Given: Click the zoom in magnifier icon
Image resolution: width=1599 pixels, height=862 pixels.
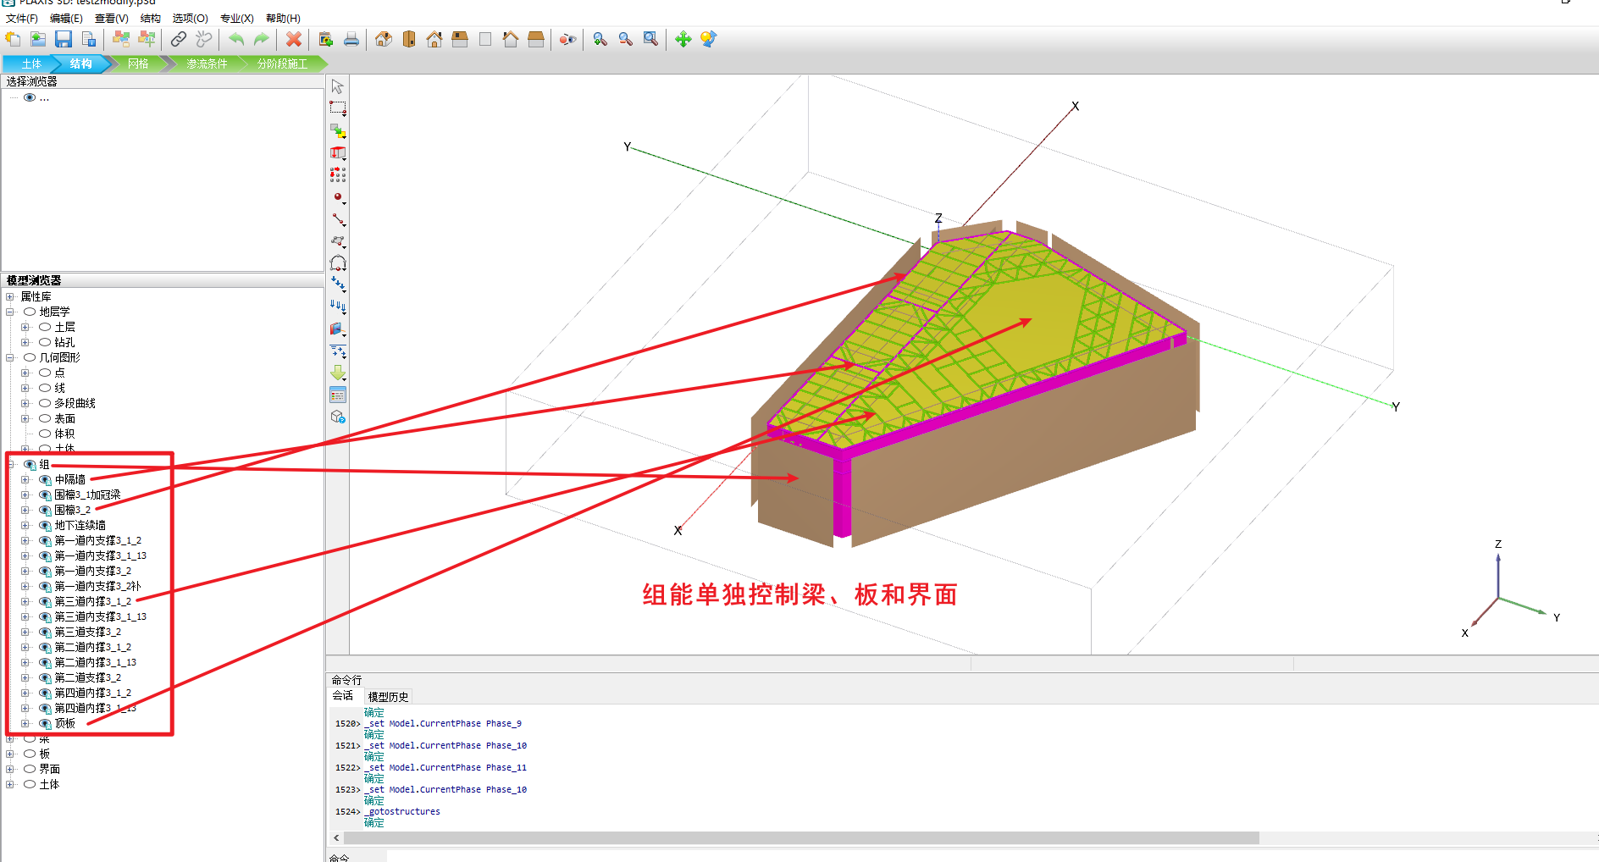Looking at the screenshot, I should click(600, 39).
